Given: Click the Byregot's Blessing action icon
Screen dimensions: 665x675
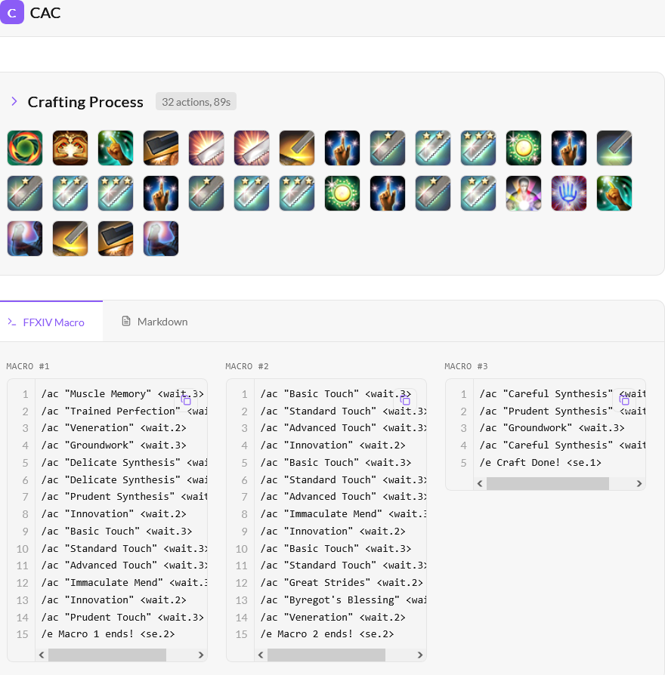Looking at the screenshot, I should click(x=569, y=193).
